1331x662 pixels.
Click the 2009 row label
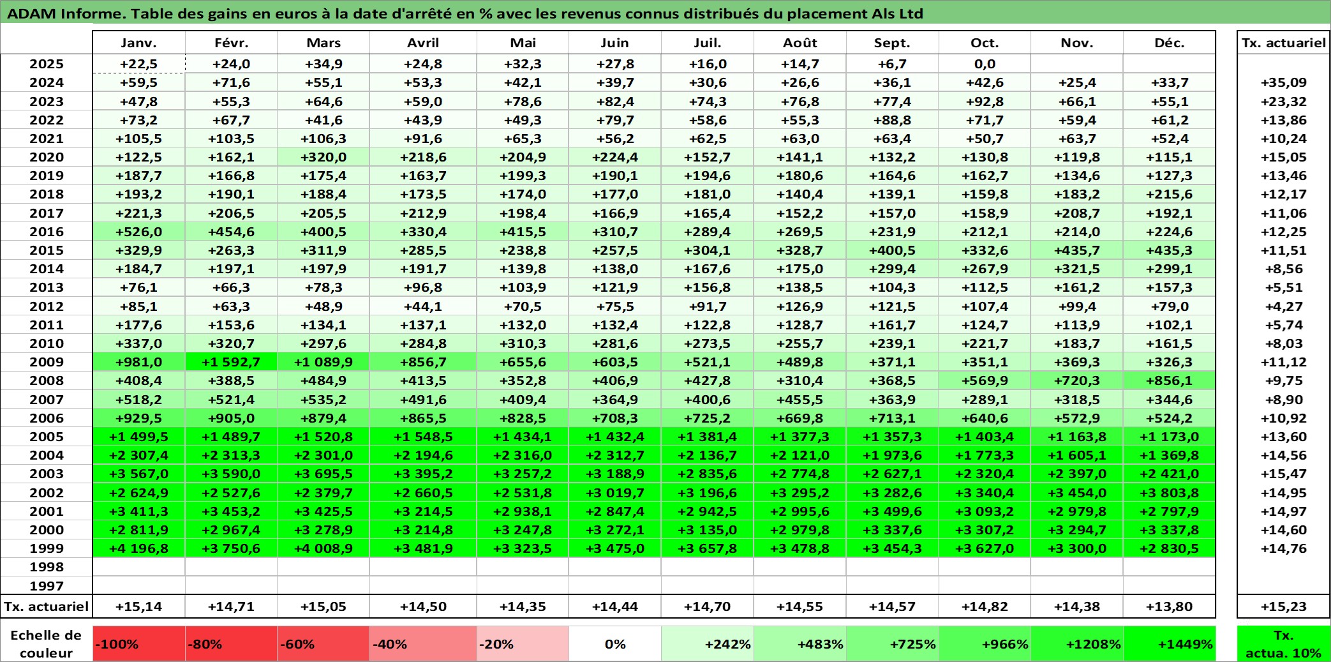(47, 362)
